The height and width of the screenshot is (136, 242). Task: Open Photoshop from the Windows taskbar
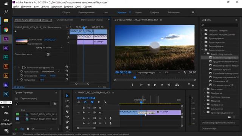click(6, 94)
